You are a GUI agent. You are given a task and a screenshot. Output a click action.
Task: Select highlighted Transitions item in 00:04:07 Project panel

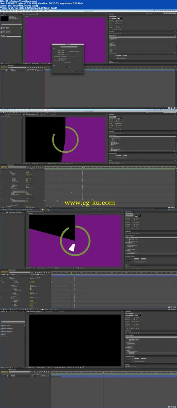(x=11, y=37)
